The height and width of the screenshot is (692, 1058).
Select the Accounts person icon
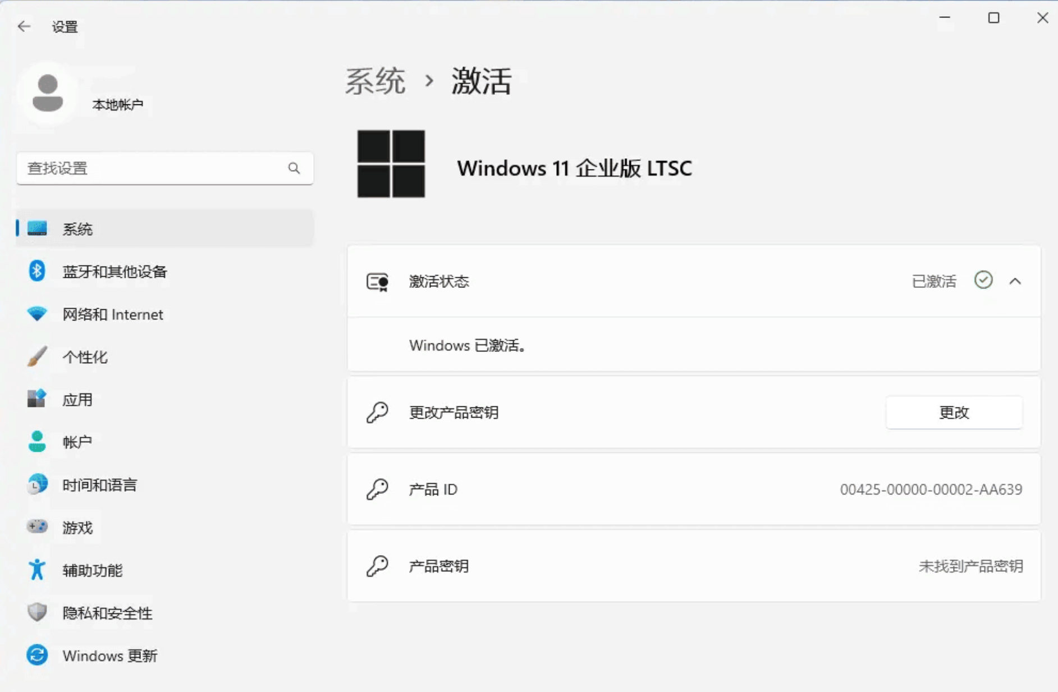[x=36, y=442]
